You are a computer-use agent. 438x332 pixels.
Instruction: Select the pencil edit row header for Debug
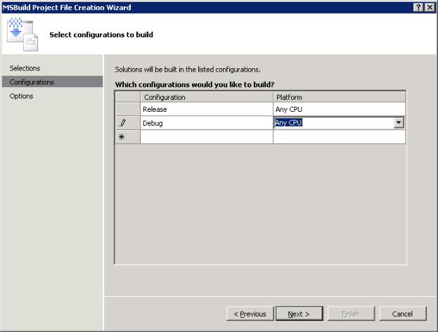click(128, 123)
